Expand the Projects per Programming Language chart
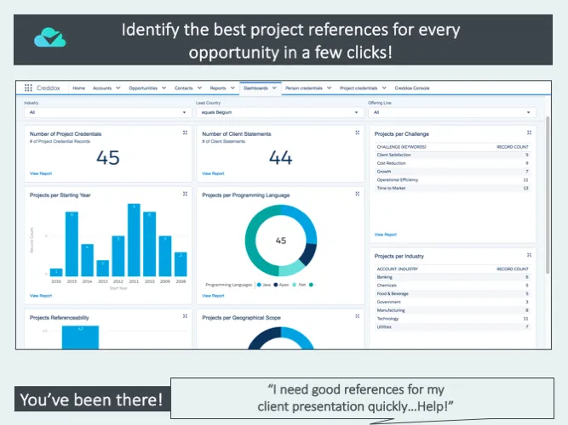This screenshot has height=425, width=568. (358, 194)
